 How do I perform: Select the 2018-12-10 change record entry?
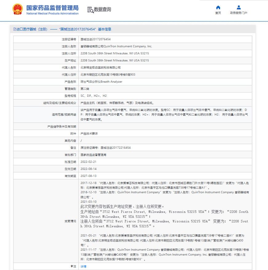tap(165, 195)
